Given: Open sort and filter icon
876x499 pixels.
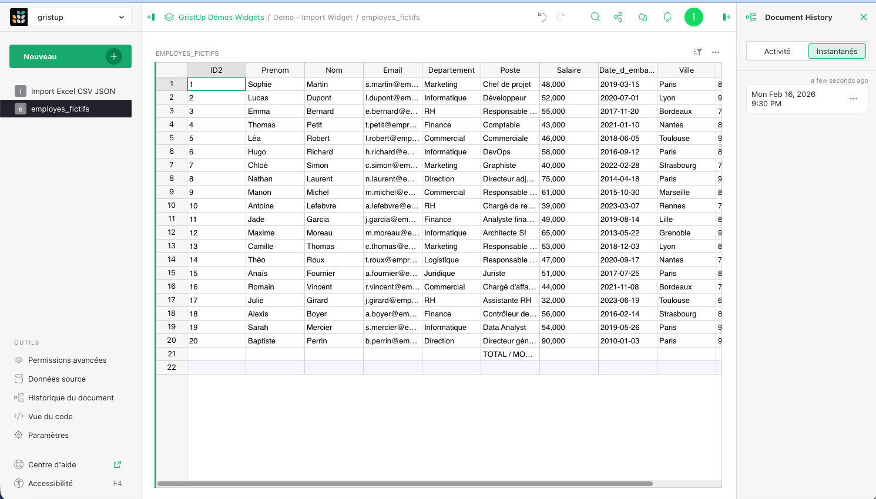Looking at the screenshot, I should point(697,52).
